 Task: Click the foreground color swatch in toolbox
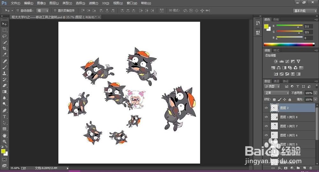pyautogui.click(x=3, y=151)
